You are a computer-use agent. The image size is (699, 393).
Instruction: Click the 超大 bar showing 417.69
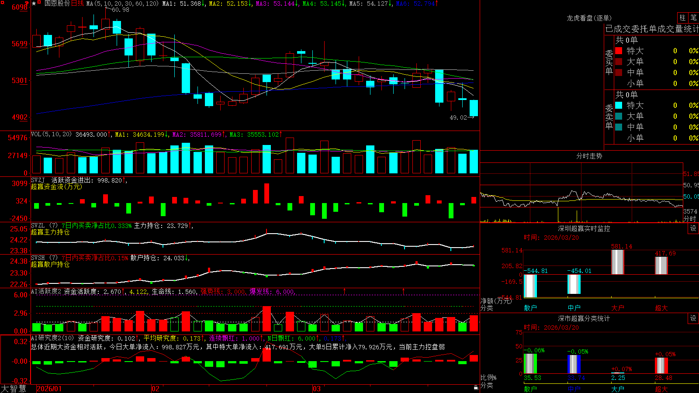click(661, 265)
